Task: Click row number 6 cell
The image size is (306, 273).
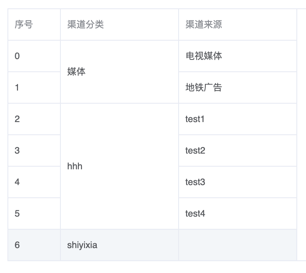Action: (x=34, y=245)
